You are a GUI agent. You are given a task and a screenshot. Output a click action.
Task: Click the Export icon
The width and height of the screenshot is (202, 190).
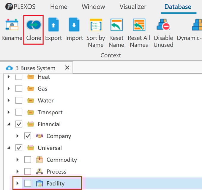click(53, 25)
